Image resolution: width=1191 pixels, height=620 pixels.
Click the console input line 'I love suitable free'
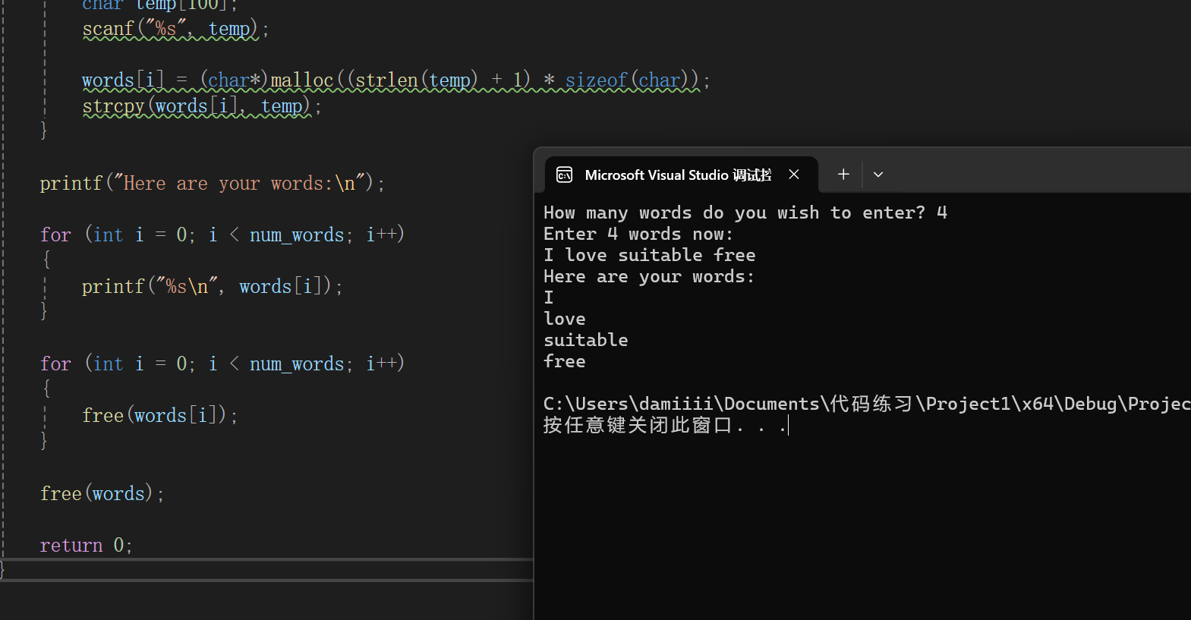coord(650,255)
